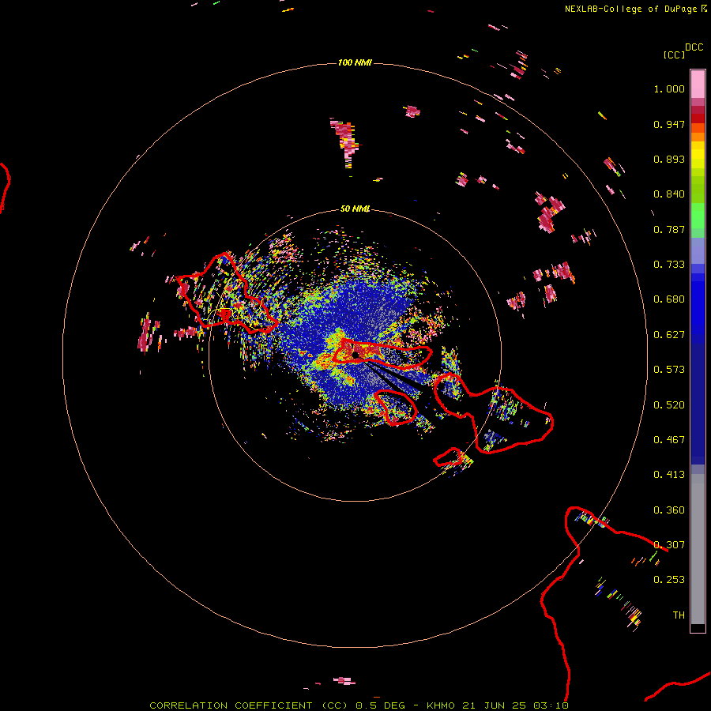Select the DCC legend title
Viewport: 711px width, 711px height.
694,47
